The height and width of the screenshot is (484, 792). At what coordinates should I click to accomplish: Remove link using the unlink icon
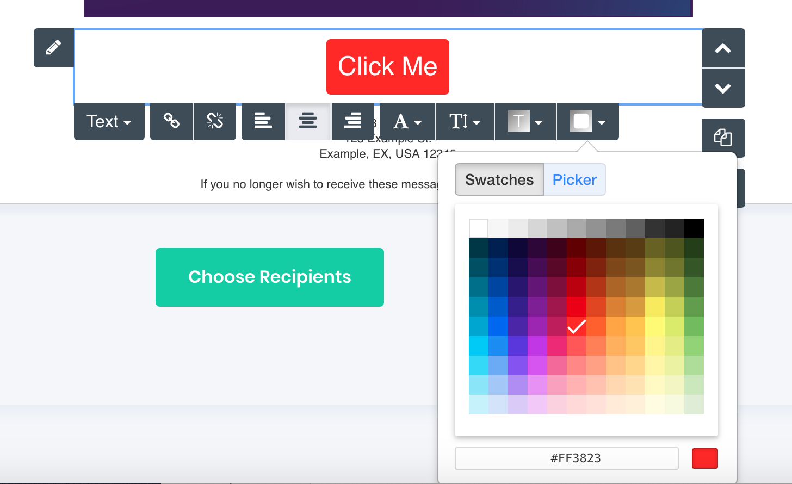[x=215, y=121]
